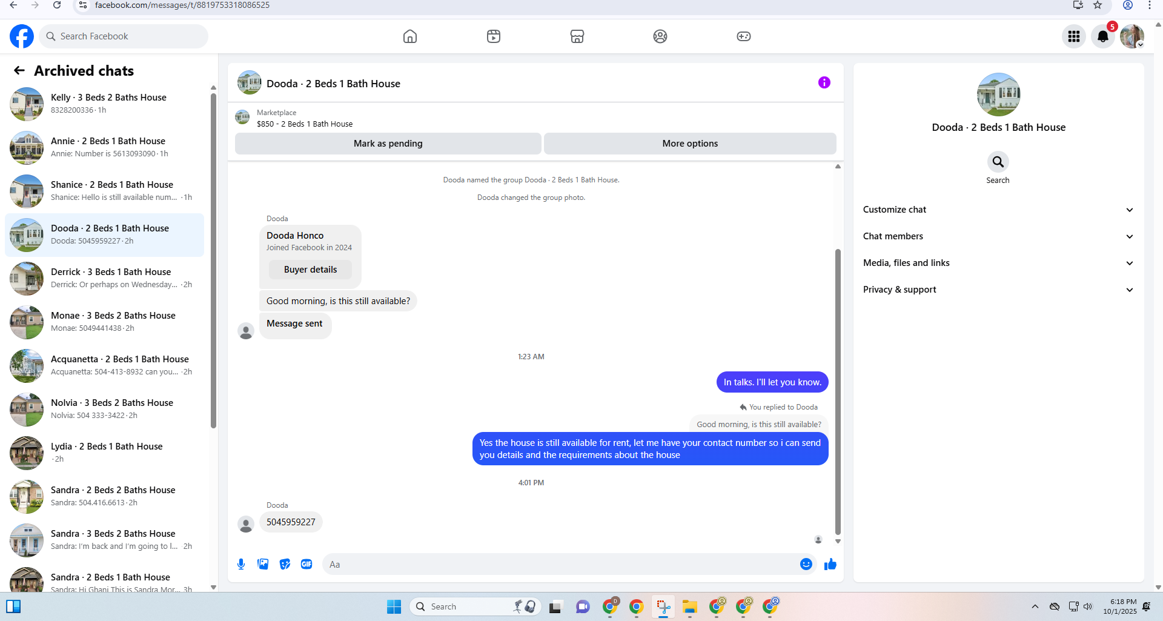Attach a photo using the image icon
Screen dimensions: 1163x621
point(263,564)
